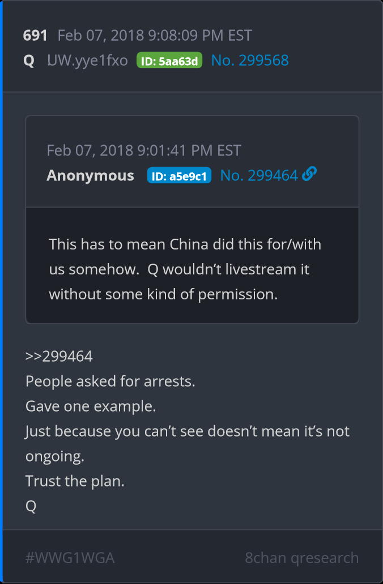This screenshot has height=584, width=383.
Task: Click the Q signature at post end
Action: coord(31,506)
